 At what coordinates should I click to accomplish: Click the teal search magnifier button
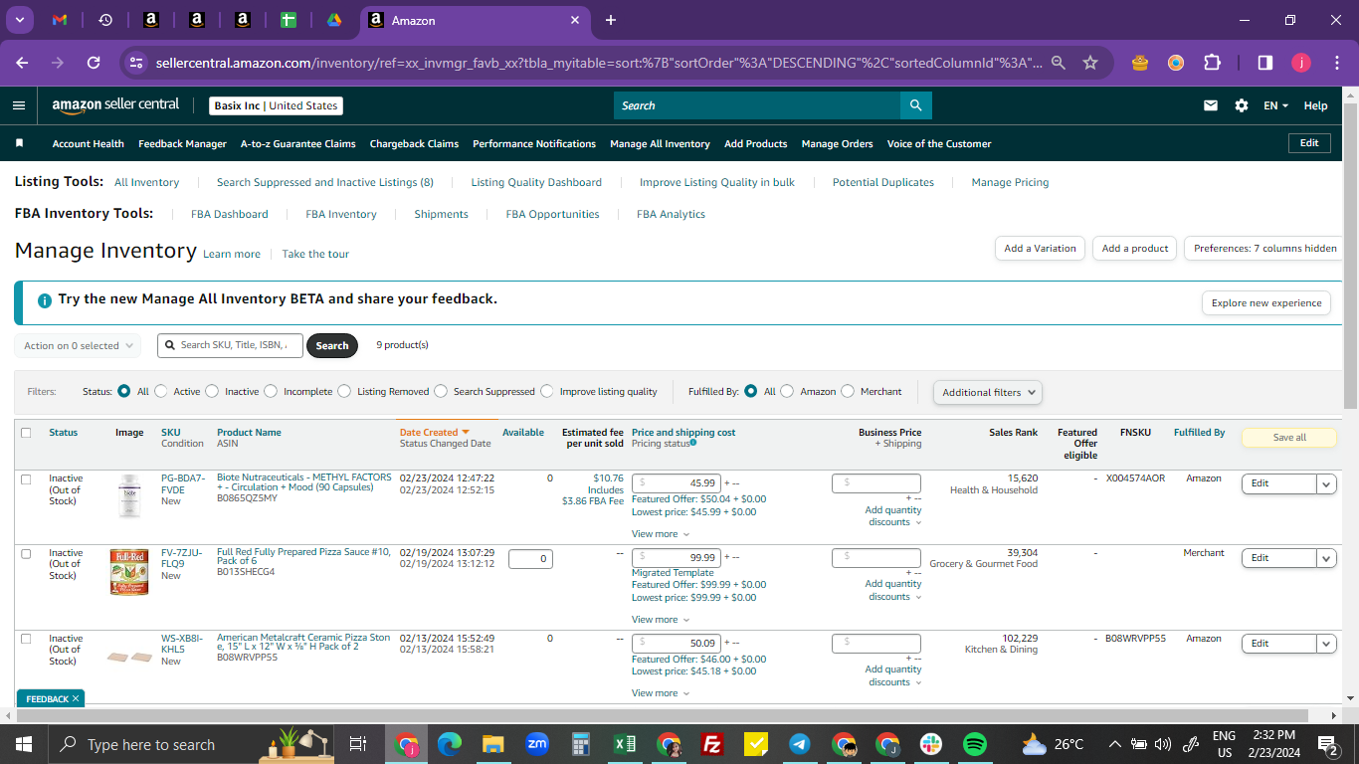[916, 105]
